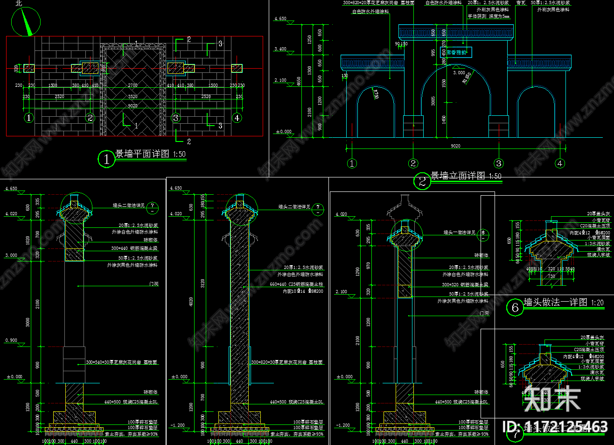Click the 9020 dimension below the elevation
This screenshot has height=445, width=614.
coord(455,146)
